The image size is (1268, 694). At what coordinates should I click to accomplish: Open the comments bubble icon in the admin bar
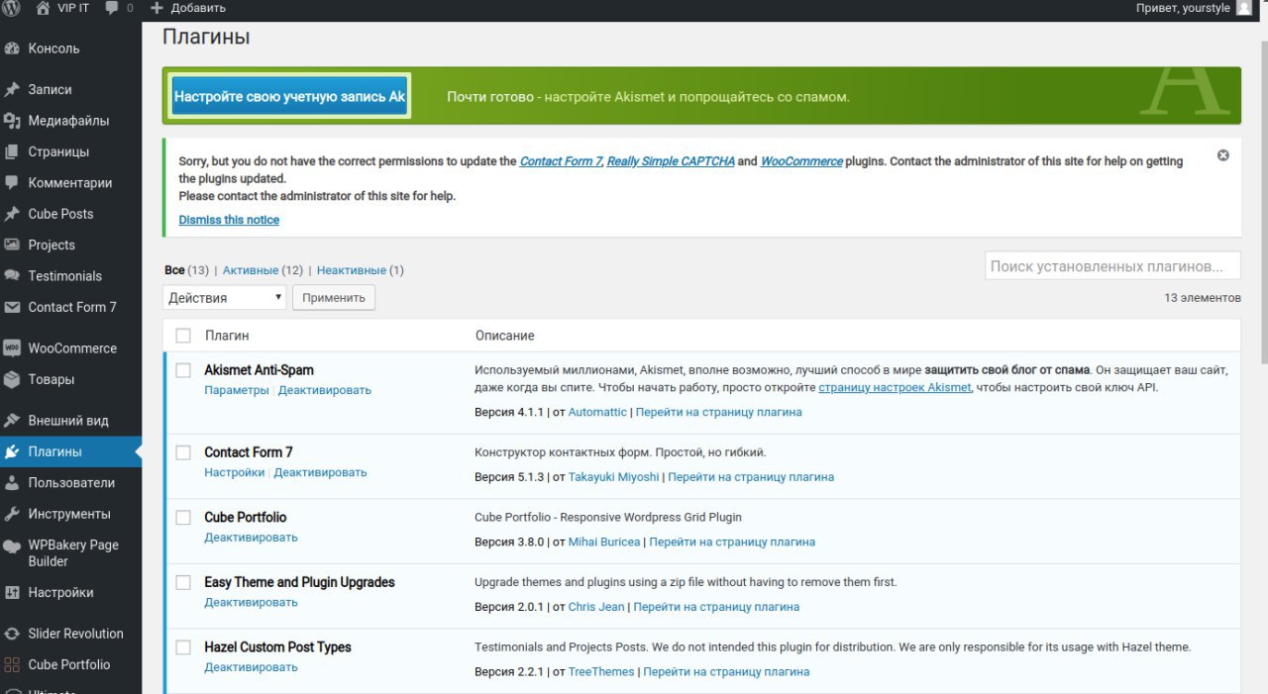(112, 8)
